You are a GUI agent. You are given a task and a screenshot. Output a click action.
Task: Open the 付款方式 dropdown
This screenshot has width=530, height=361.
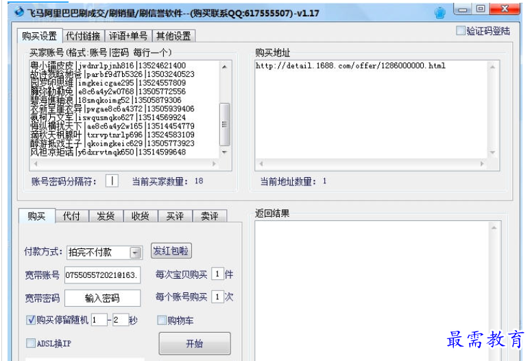135,253
